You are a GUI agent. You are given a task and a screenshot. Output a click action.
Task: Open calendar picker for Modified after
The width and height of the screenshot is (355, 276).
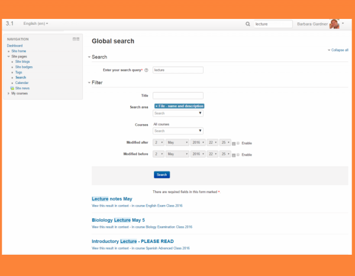pos(234,144)
